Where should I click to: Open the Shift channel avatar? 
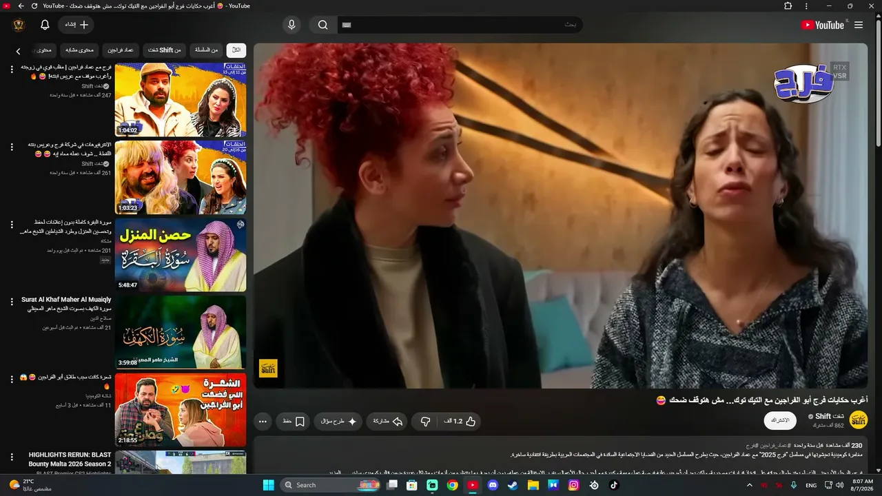[x=859, y=420]
